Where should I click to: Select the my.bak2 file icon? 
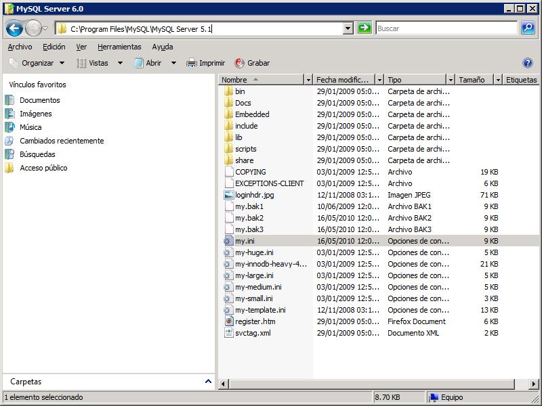coord(229,218)
